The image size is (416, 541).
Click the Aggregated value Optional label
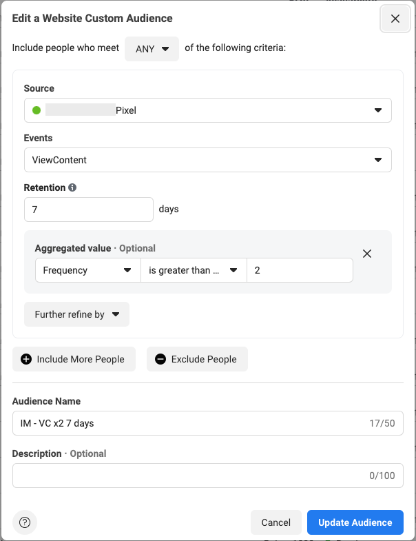[95, 248]
